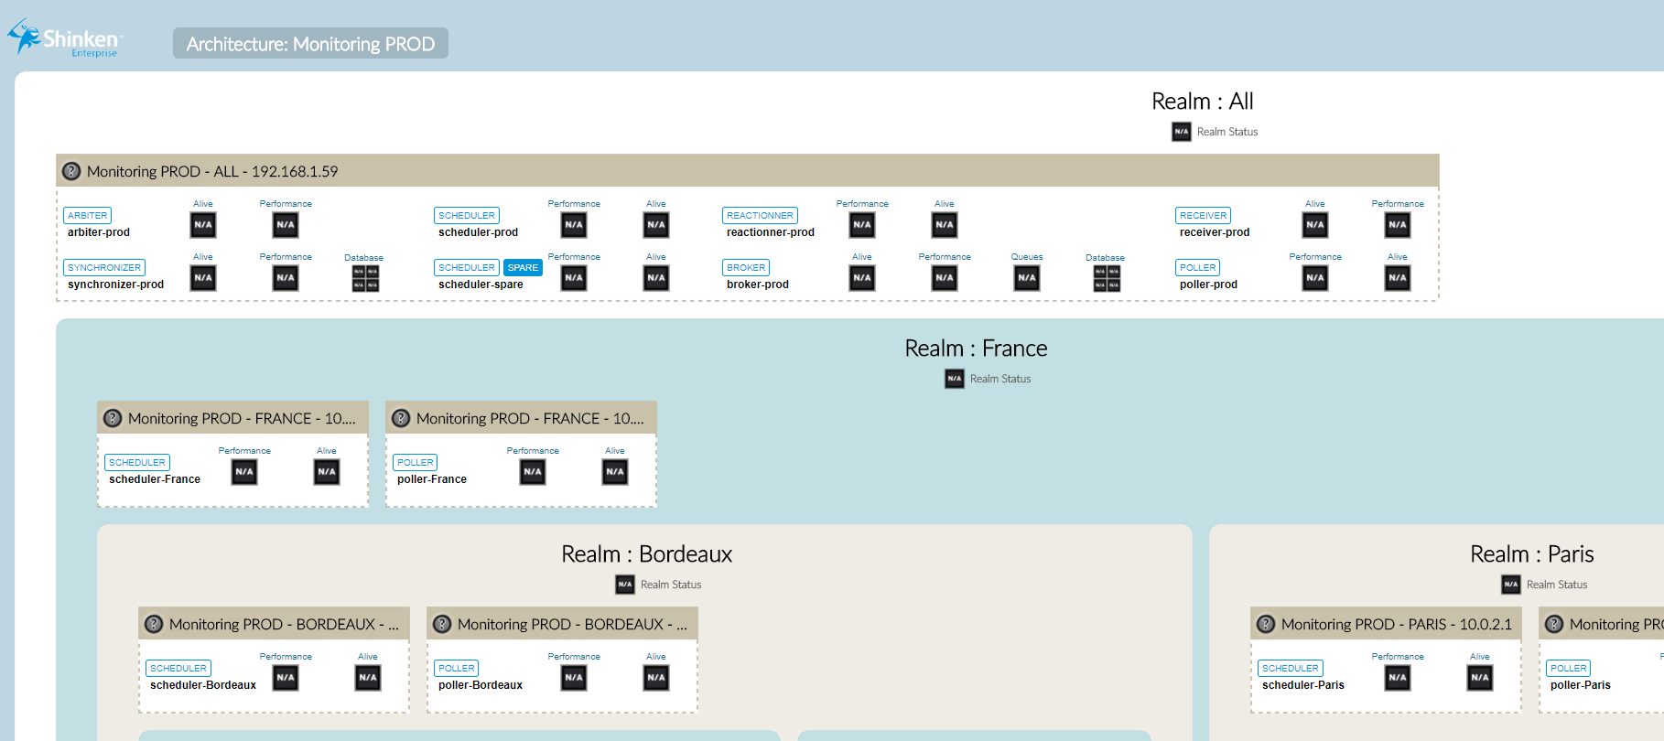Viewport: 1664px width, 741px height.
Task: Click the ARBITER tag label
Action: (x=88, y=216)
